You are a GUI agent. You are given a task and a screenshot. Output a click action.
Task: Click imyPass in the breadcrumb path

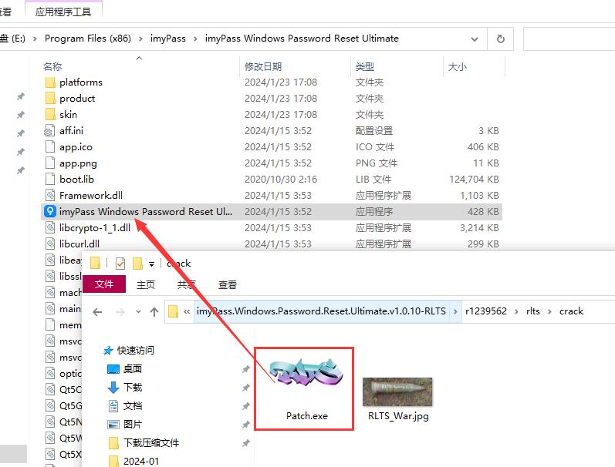coord(168,39)
